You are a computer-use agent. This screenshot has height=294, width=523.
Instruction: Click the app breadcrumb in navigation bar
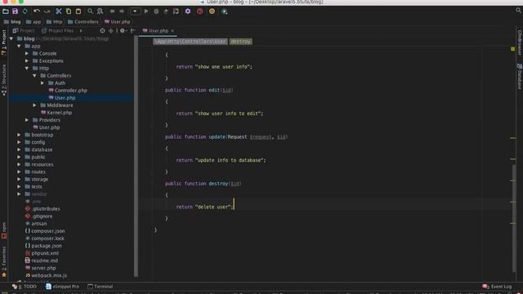click(x=34, y=22)
